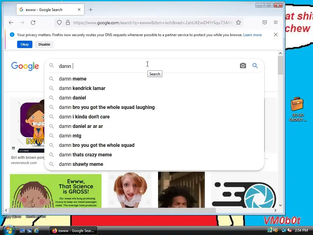The image size is (313, 235).
Task: Open the blue camera shutter logo image
Action: point(244,190)
